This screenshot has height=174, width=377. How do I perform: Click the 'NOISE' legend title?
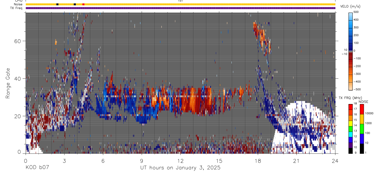(364, 102)
